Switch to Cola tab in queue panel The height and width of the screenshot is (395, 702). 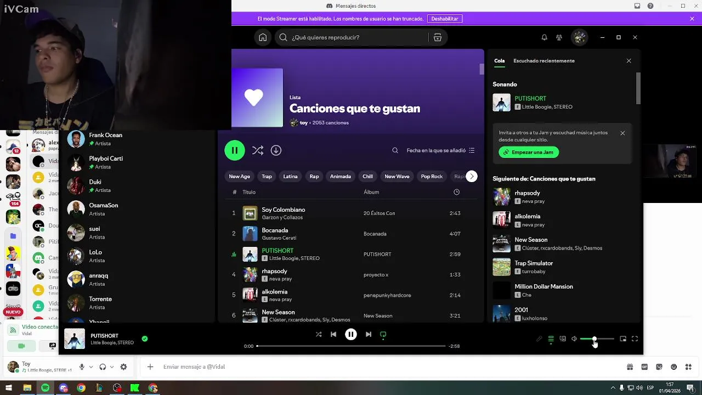[x=499, y=61]
